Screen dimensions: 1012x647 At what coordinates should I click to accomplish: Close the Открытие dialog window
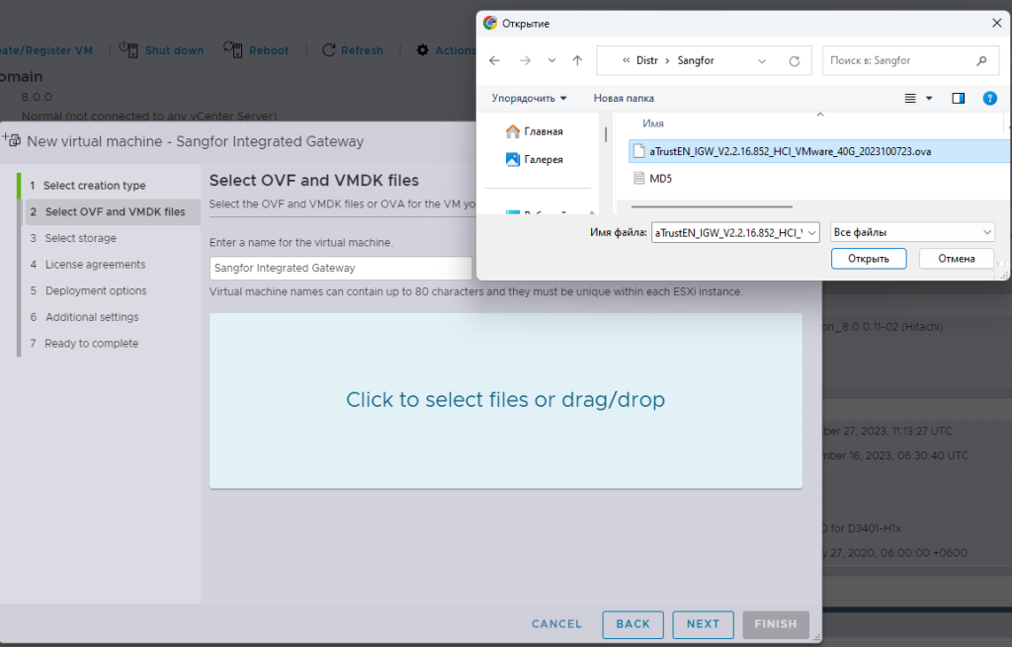tap(996, 24)
